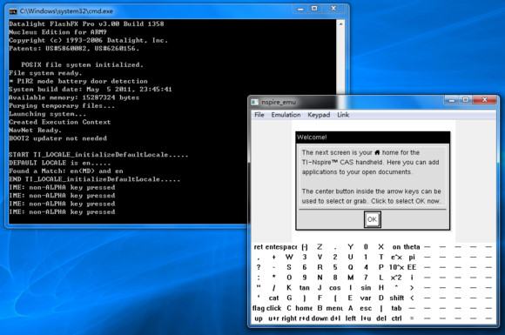Open the Emulation menu
The height and width of the screenshot is (335, 505).
coord(286,115)
